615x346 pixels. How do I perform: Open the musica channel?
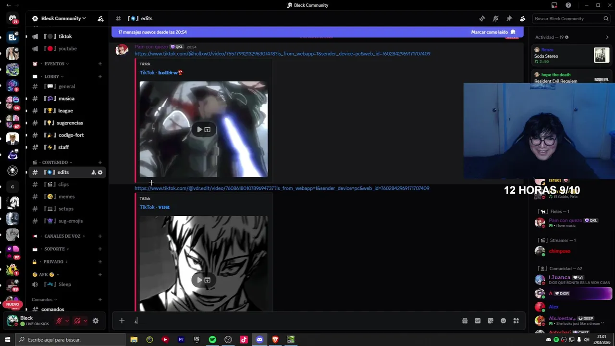click(x=67, y=99)
